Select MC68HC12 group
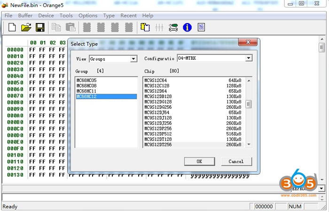Image resolution: width=329 pixels, height=212 pixels. coord(106,96)
